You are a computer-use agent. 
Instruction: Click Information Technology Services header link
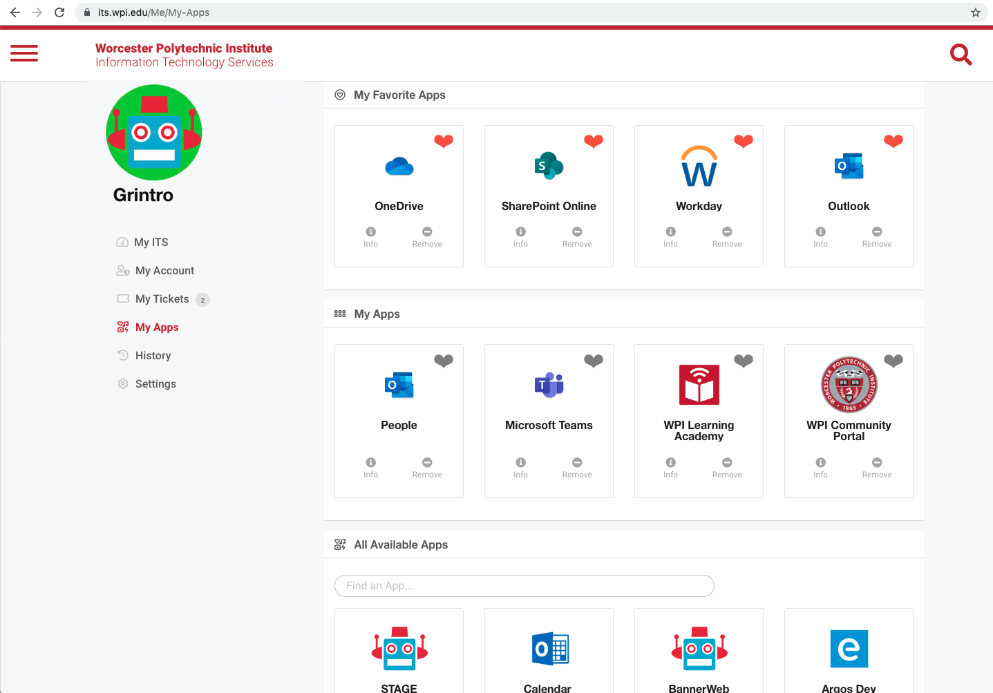(x=185, y=62)
